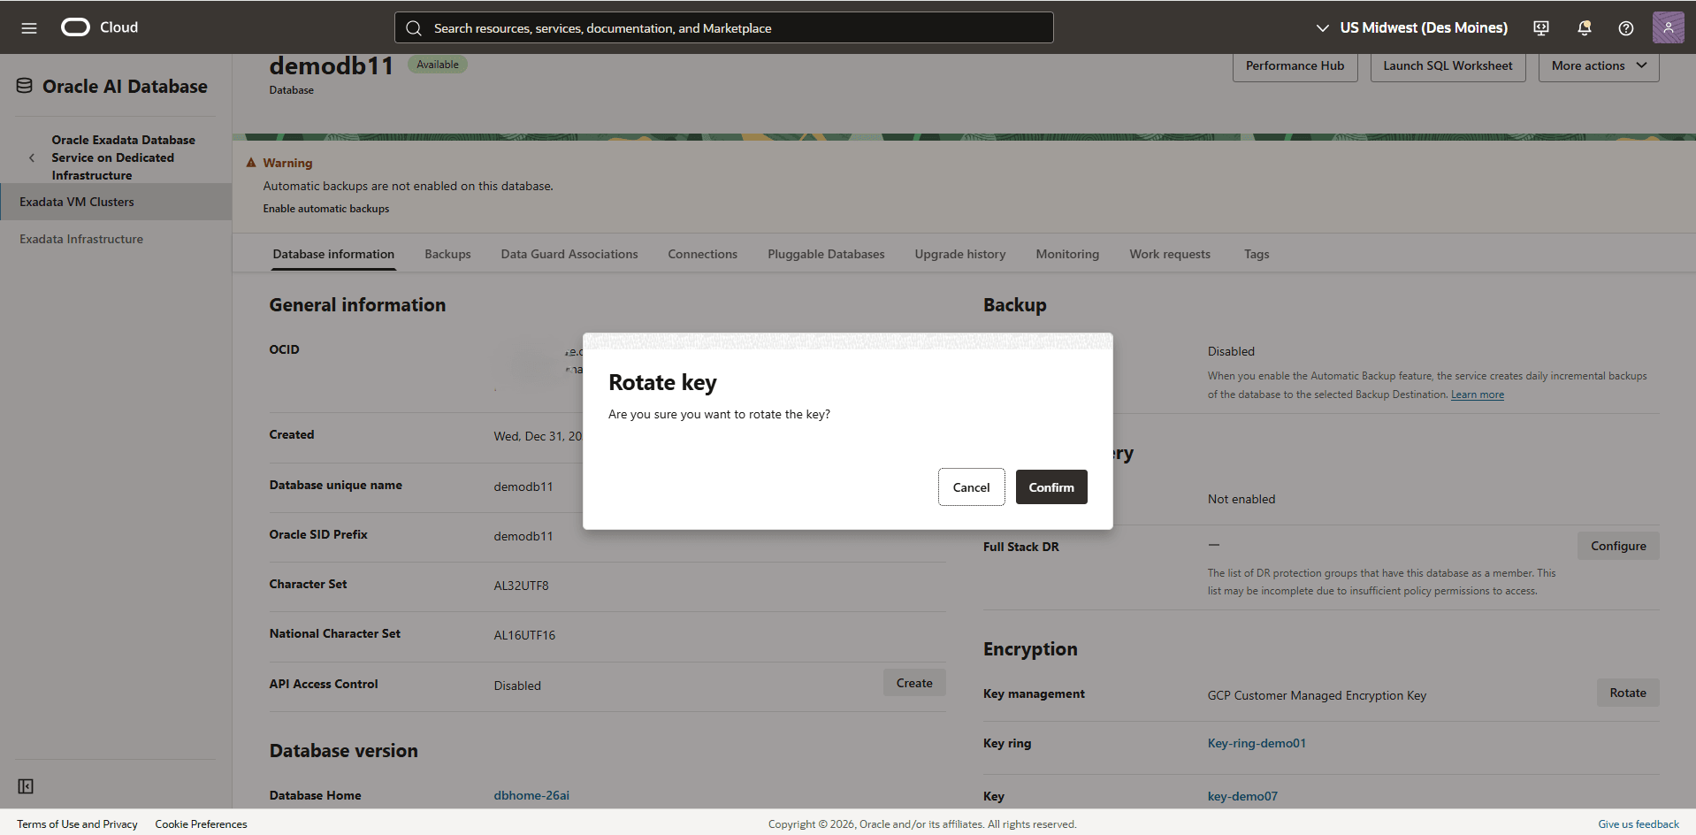
Task: Click the database icon beside Oracle AI Database
Action: coord(24,85)
